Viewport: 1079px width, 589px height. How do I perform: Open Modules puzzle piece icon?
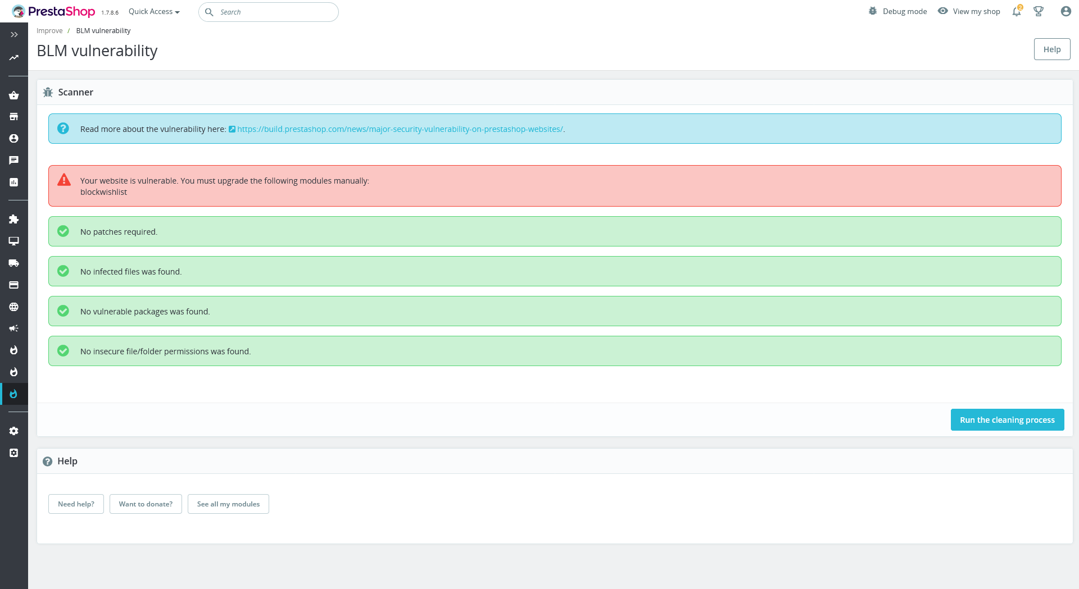pyautogui.click(x=14, y=219)
